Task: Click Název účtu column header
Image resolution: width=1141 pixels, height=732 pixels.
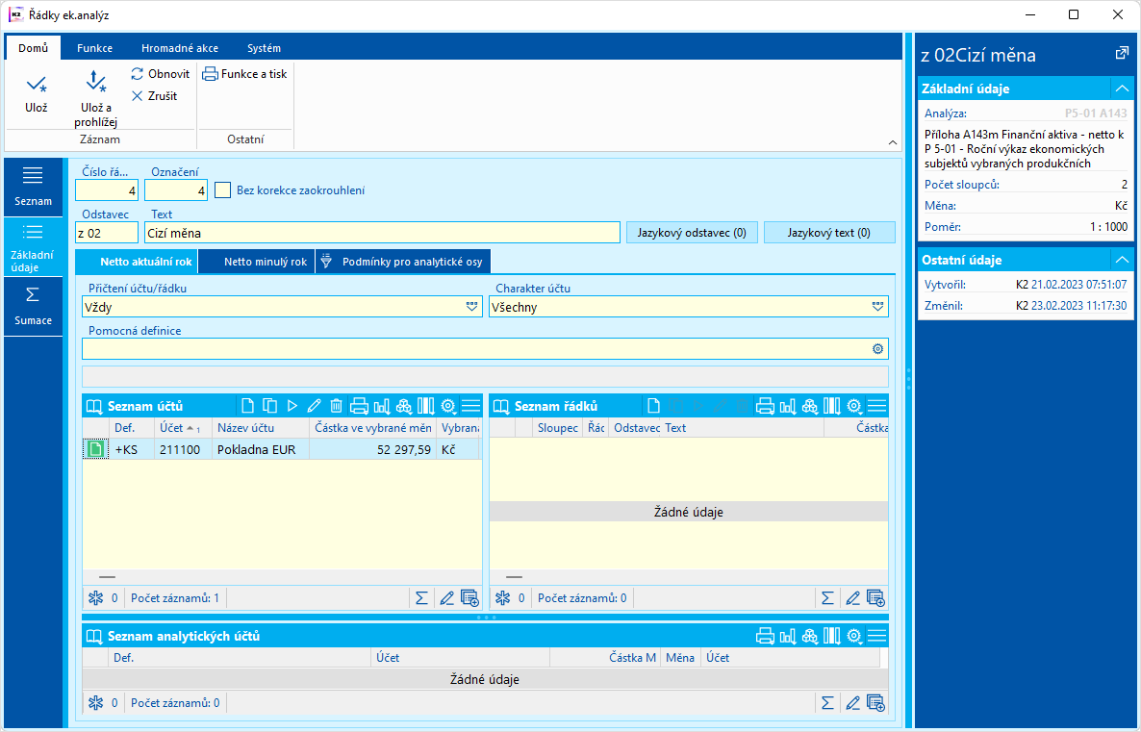Action: (x=261, y=428)
